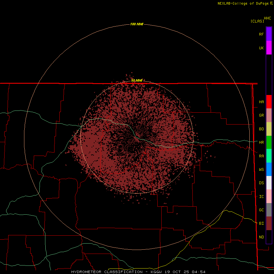Click the UK legend label
This screenshot has width=274, height=274.
tap(261, 48)
